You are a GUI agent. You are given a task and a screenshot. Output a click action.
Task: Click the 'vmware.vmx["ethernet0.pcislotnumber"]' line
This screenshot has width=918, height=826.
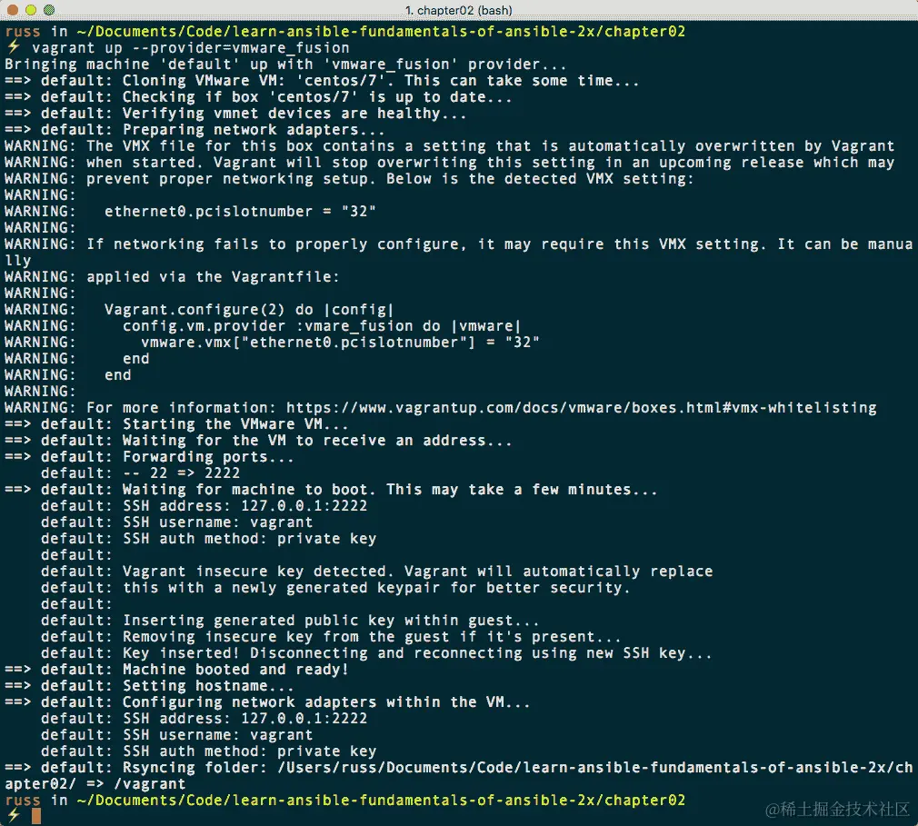point(272,343)
